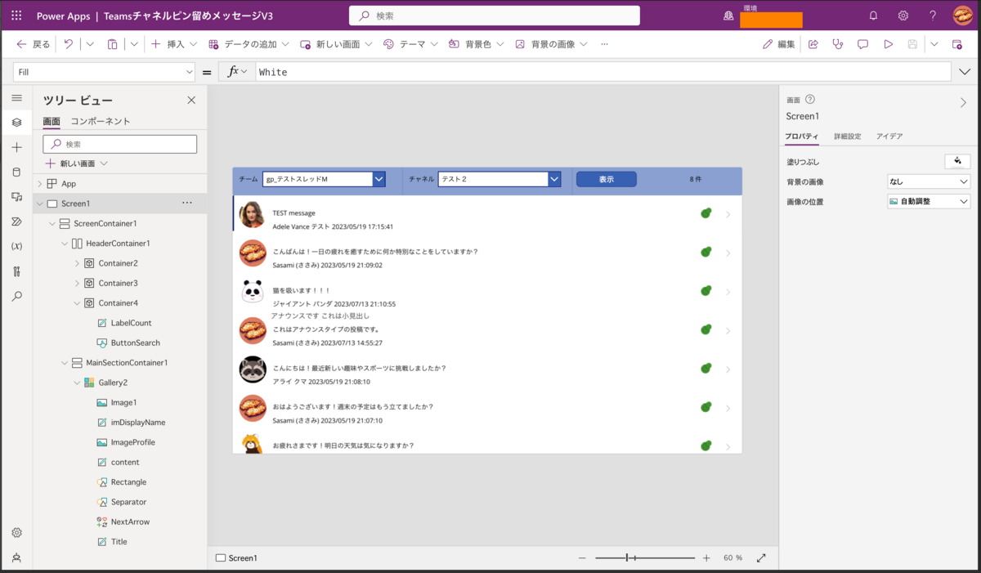This screenshot has height=573, width=981.
Task: Open the data cylinder icon
Action: [x=16, y=172]
